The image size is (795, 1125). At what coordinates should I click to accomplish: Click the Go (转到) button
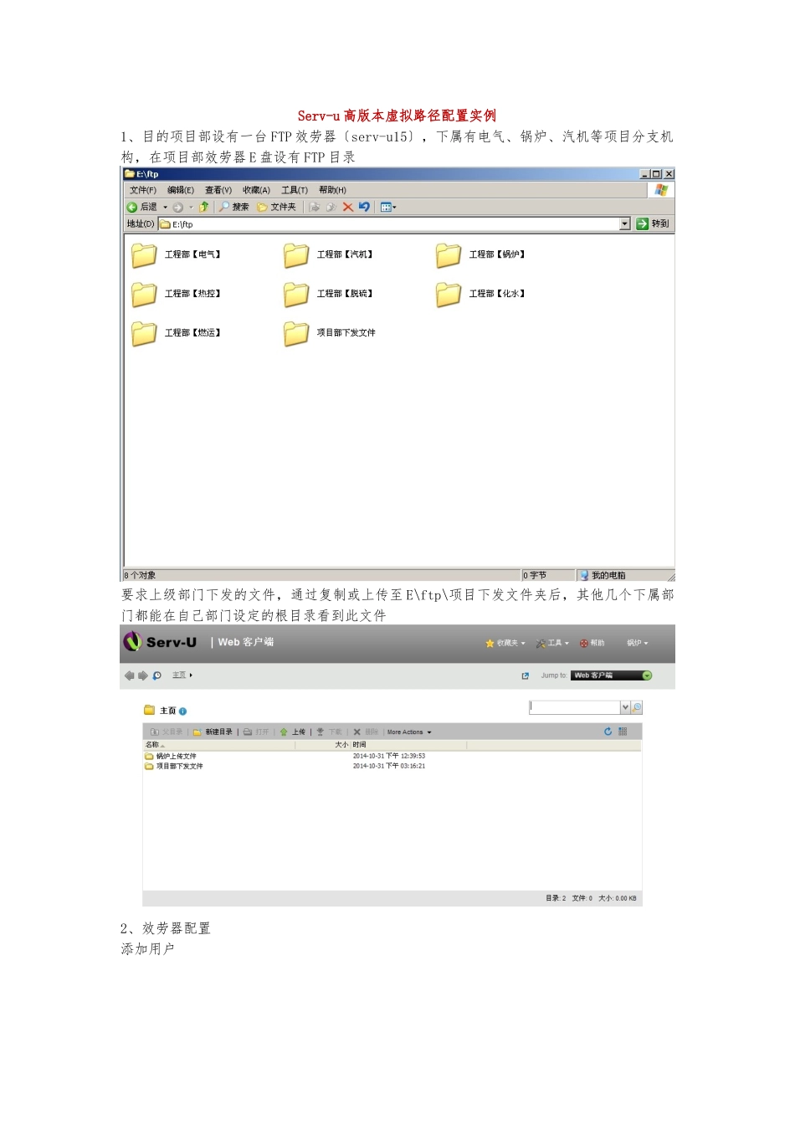[653, 223]
